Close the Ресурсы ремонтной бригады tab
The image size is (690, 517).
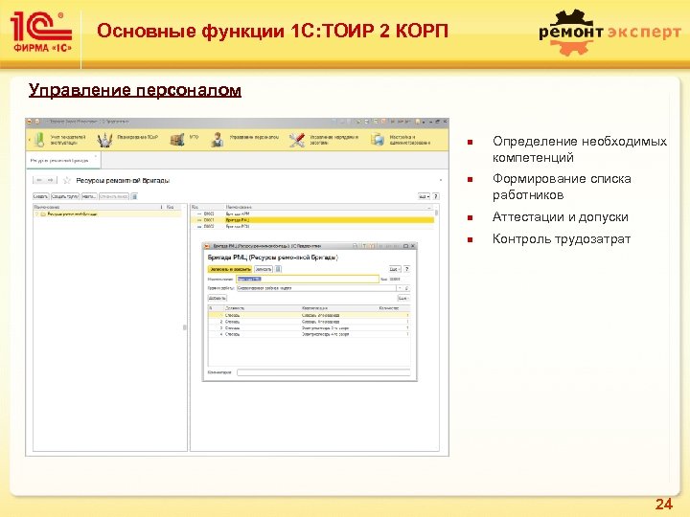(x=96, y=156)
